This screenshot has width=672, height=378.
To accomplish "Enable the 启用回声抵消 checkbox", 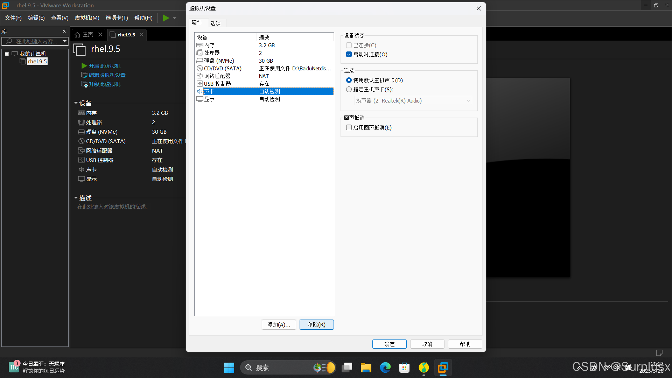I will click(349, 128).
